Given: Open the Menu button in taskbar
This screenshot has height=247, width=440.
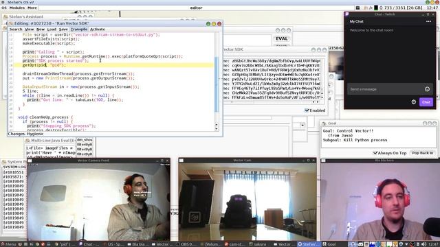Looking at the screenshot, I should pos(8,244).
